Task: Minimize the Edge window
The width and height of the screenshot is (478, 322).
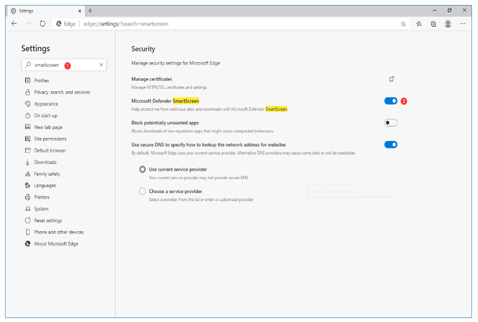Action: pos(434,11)
